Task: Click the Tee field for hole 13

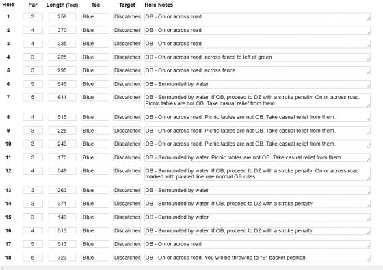Action: (x=95, y=191)
